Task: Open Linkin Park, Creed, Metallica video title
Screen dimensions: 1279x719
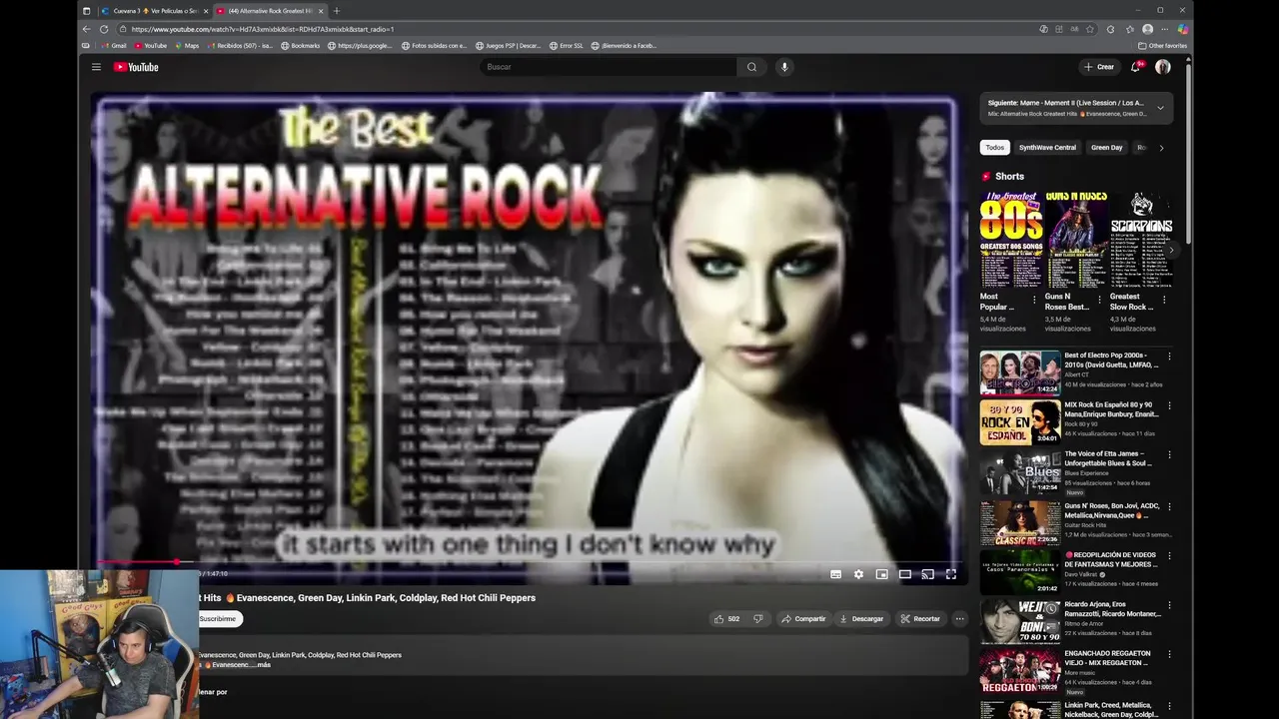Action: click(x=1111, y=710)
